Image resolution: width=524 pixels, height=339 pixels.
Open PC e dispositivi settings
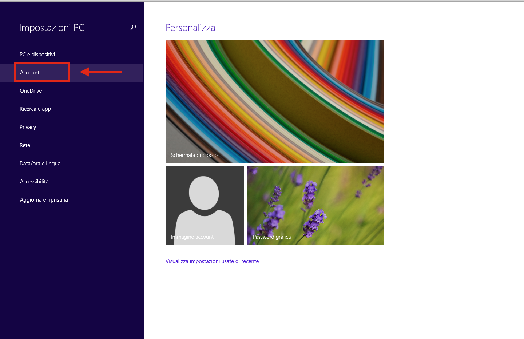click(x=72, y=55)
